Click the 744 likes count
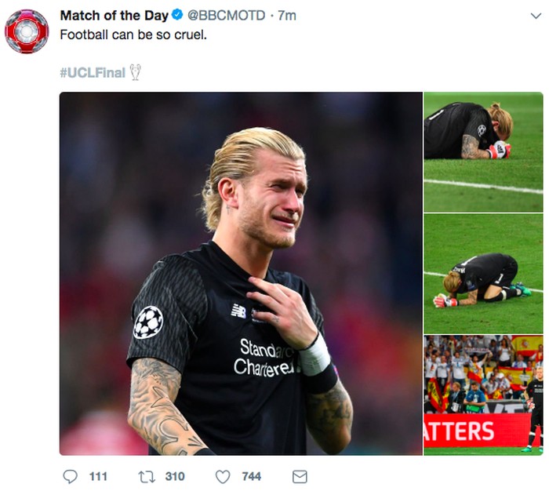The width and height of the screenshot is (549, 491). [251, 476]
